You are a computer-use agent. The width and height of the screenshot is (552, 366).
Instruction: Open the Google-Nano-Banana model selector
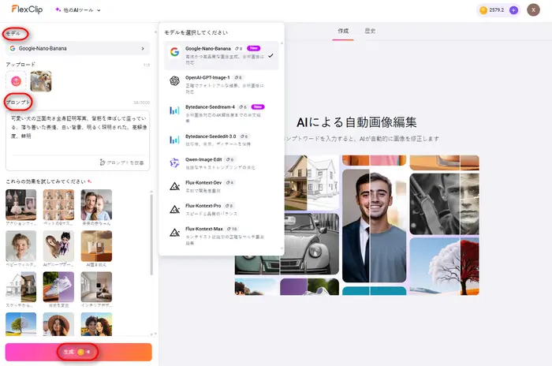click(x=78, y=49)
